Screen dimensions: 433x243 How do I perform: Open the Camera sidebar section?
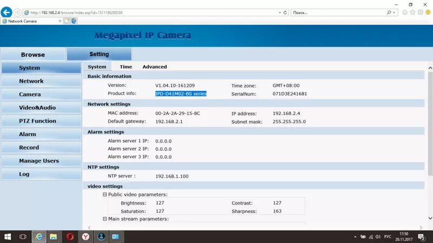(x=41, y=94)
